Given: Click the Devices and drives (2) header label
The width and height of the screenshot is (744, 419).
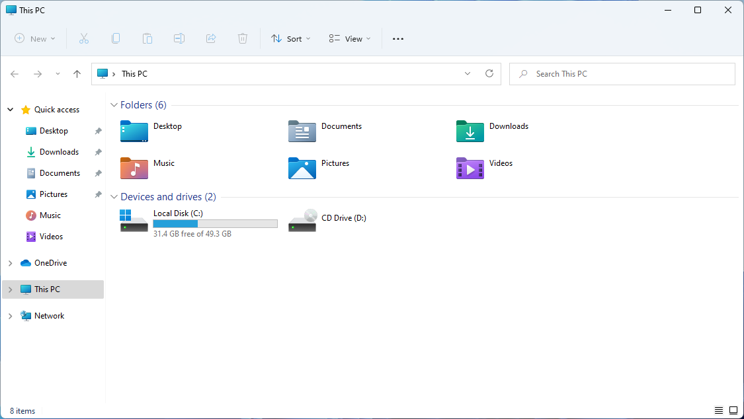Looking at the screenshot, I should pos(169,197).
